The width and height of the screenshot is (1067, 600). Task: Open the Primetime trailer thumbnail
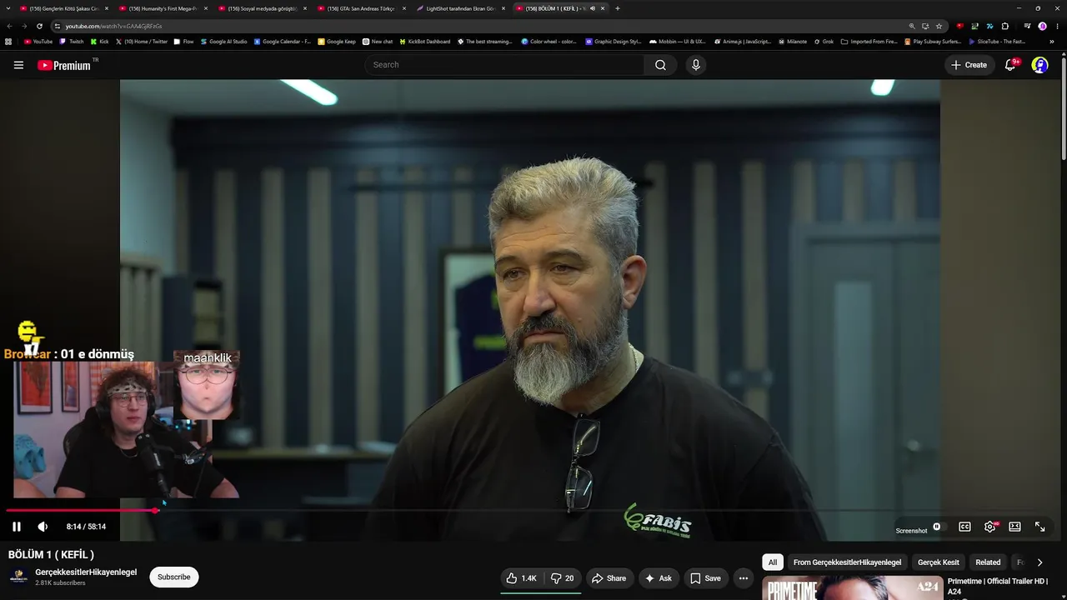[x=853, y=588]
